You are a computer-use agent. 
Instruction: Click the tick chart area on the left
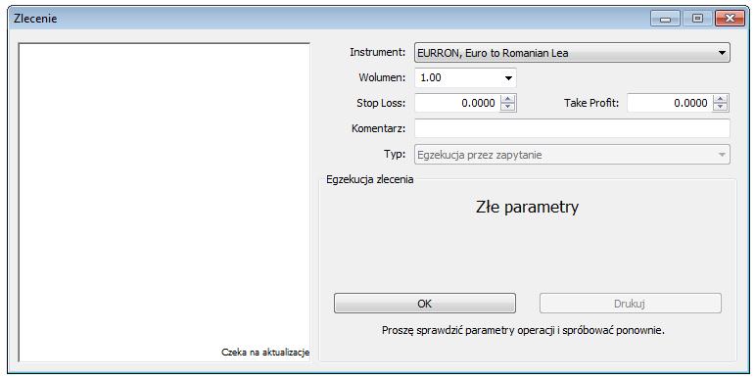pos(164,203)
